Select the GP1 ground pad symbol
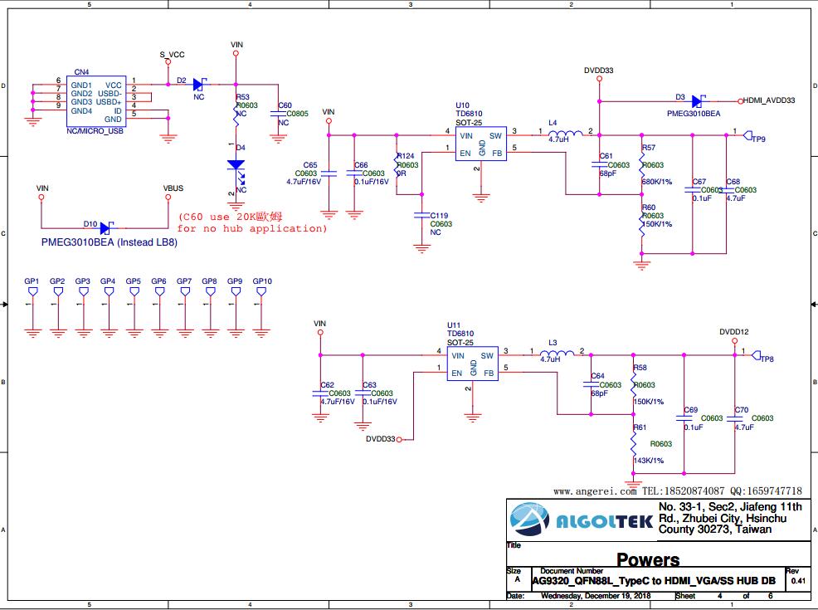The image size is (818, 610). click(x=33, y=292)
